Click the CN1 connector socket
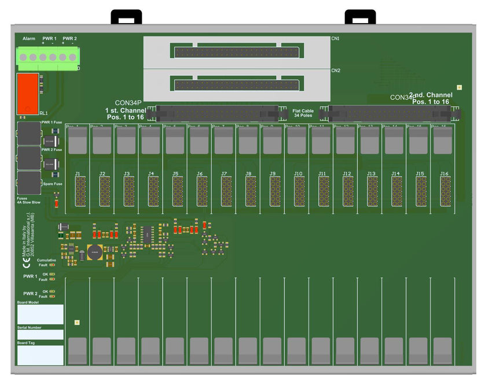Image resolution: width=492 pixels, height=389 pixels. coord(236,52)
